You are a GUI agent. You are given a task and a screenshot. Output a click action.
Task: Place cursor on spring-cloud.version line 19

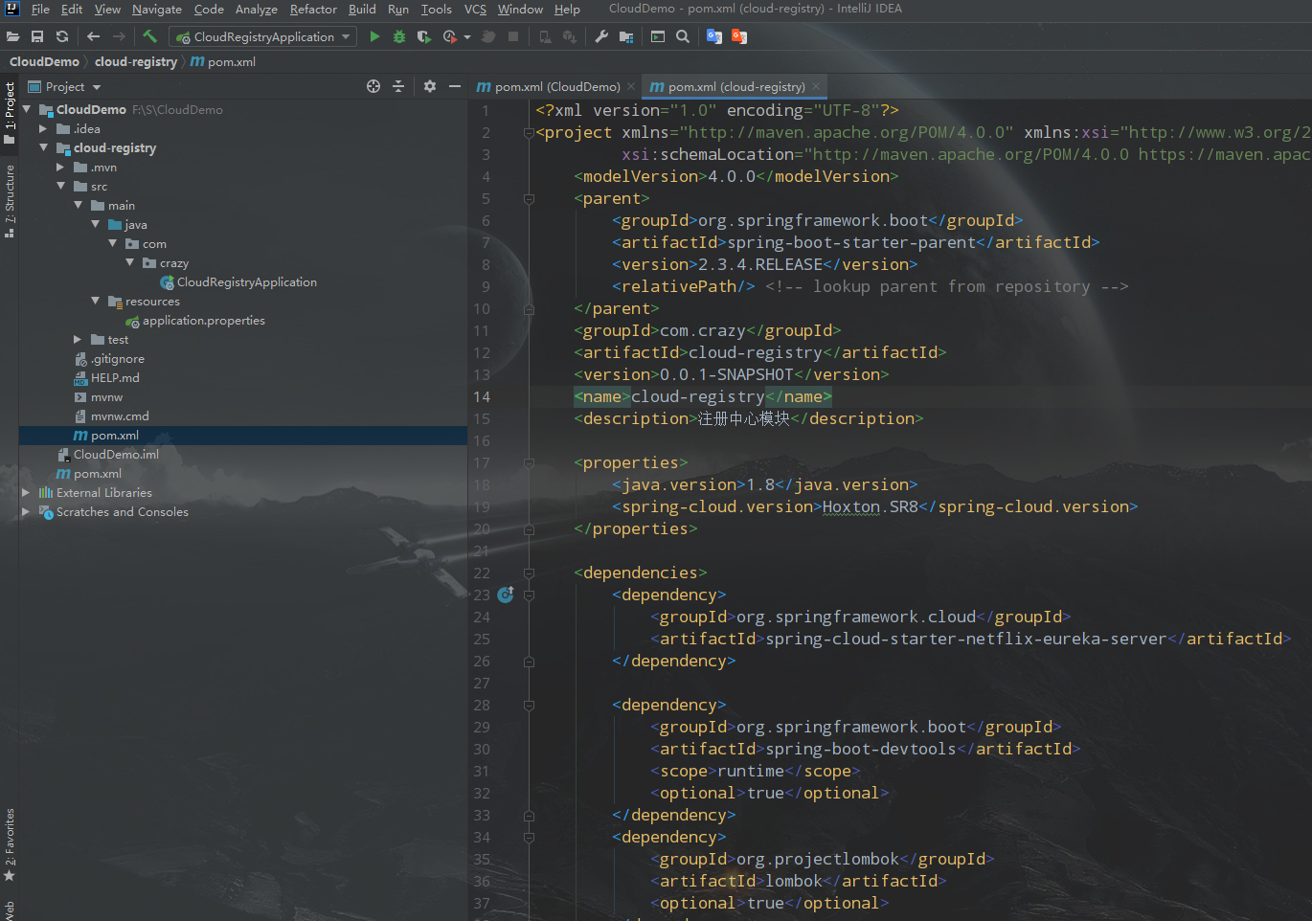[874, 506]
